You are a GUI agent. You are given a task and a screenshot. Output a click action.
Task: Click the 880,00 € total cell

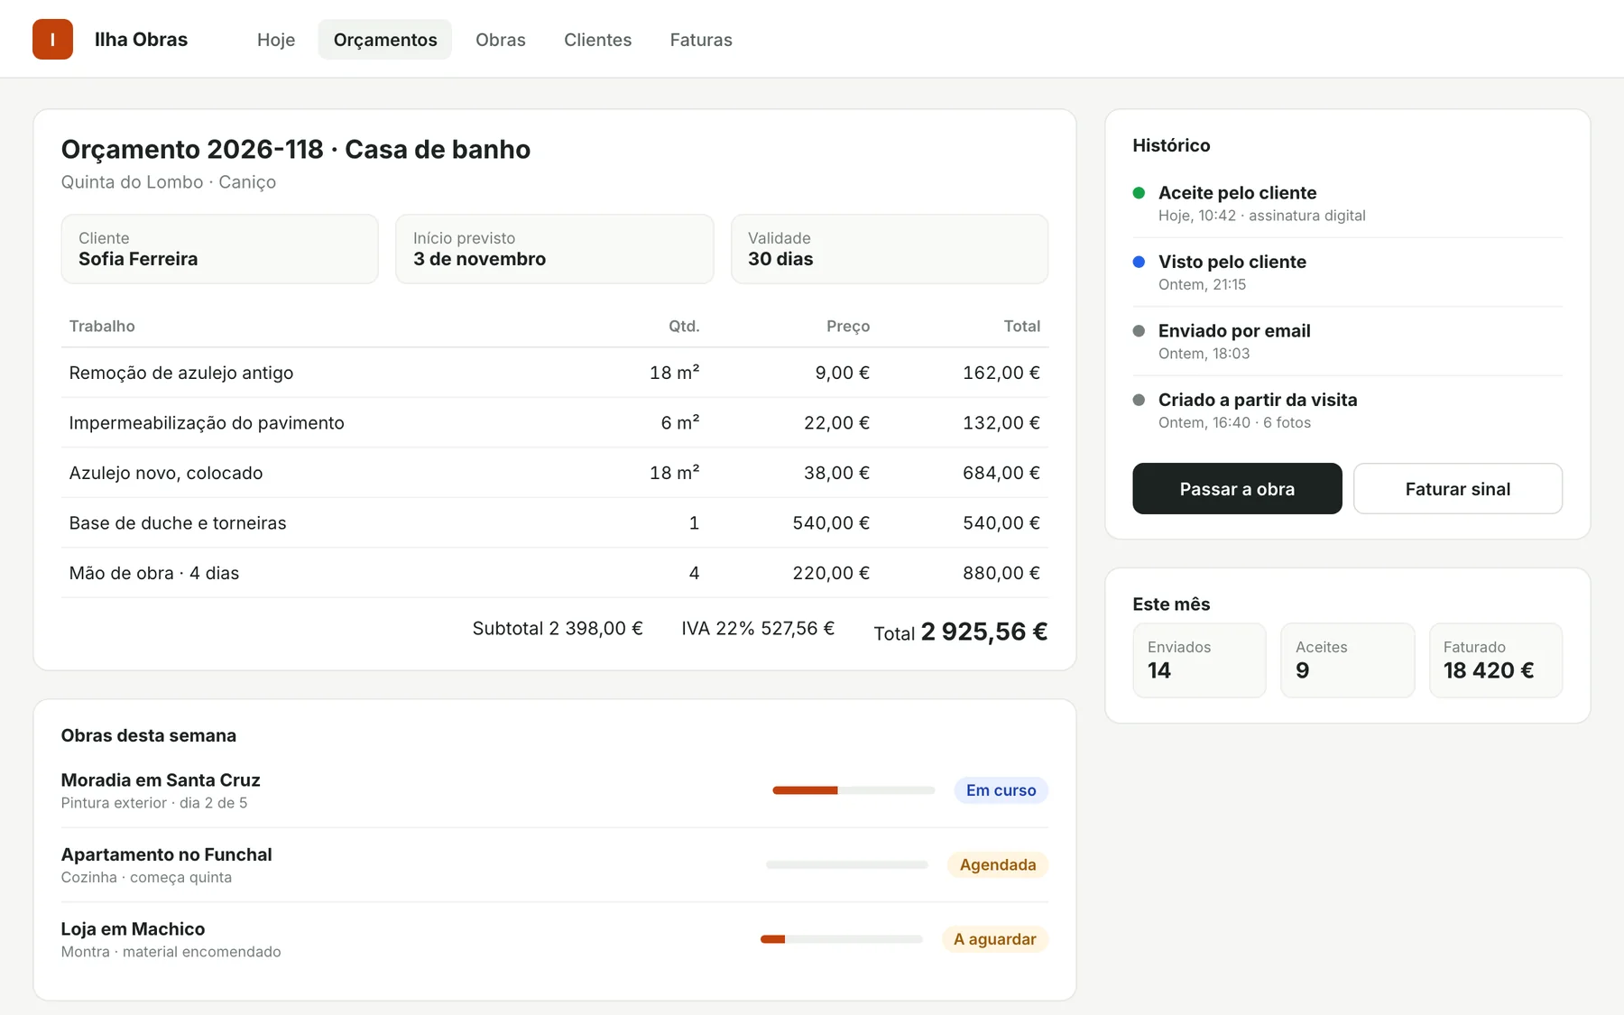1001,573
